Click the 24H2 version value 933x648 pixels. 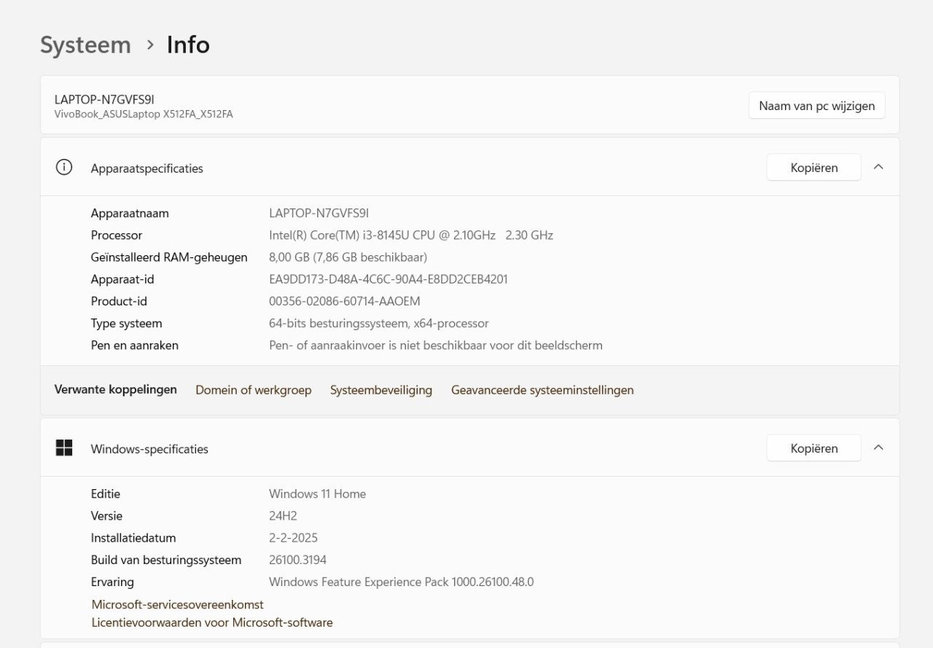(x=283, y=515)
